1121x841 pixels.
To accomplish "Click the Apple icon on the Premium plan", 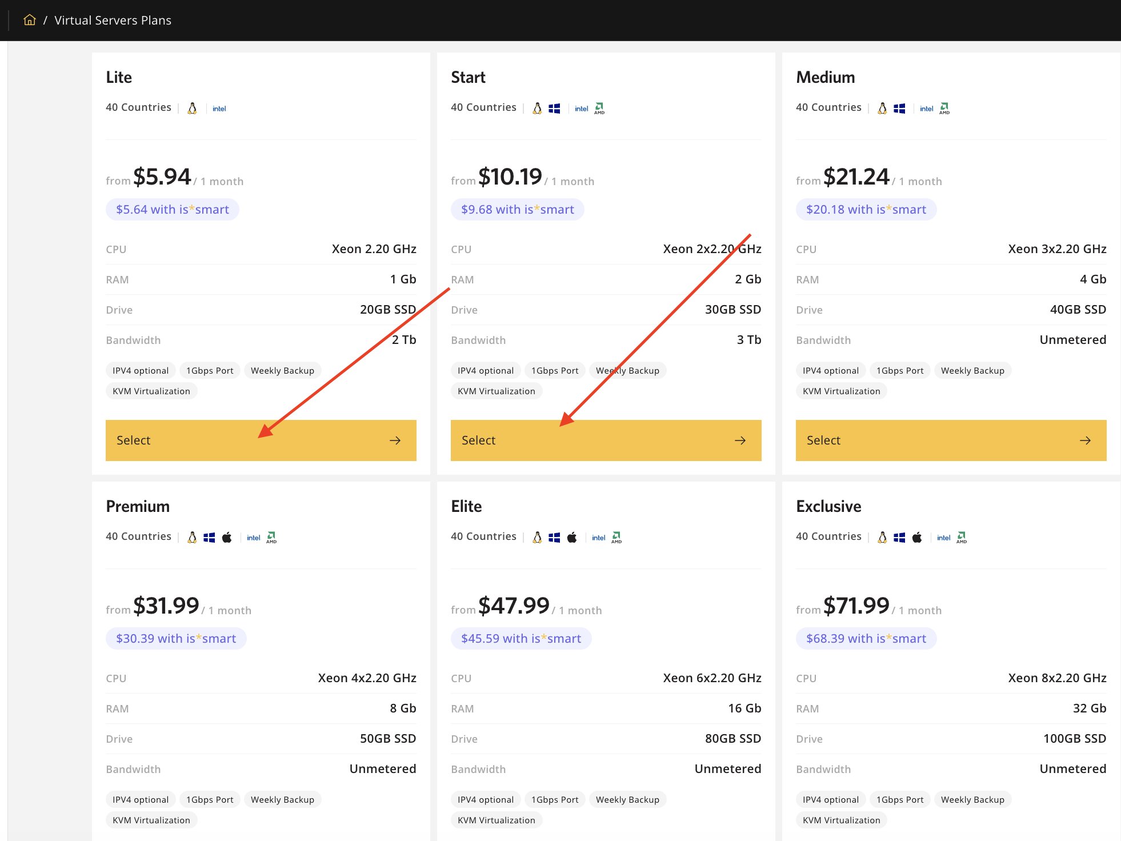I will [227, 538].
